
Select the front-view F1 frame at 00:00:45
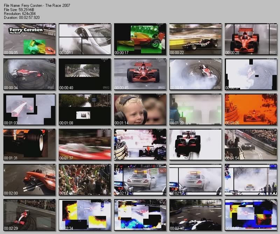pos(140,74)
